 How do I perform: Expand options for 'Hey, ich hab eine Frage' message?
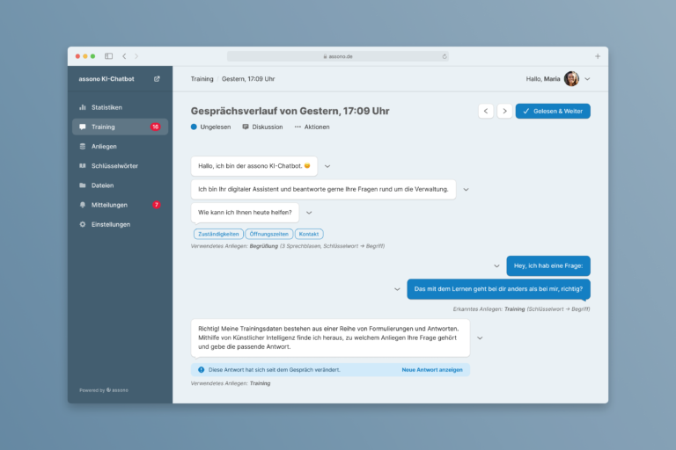[x=496, y=266]
